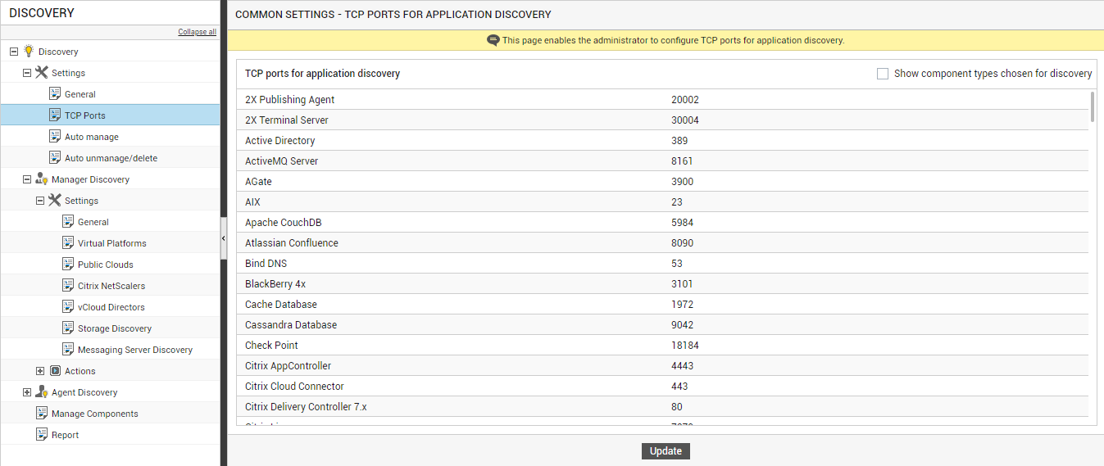Image resolution: width=1104 pixels, height=466 pixels.
Task: Click the speech bubble info icon
Action: click(493, 40)
